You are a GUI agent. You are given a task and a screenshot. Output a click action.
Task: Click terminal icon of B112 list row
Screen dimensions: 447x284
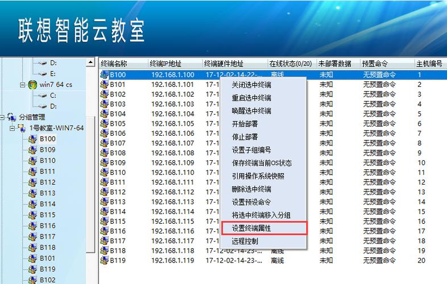(104, 192)
